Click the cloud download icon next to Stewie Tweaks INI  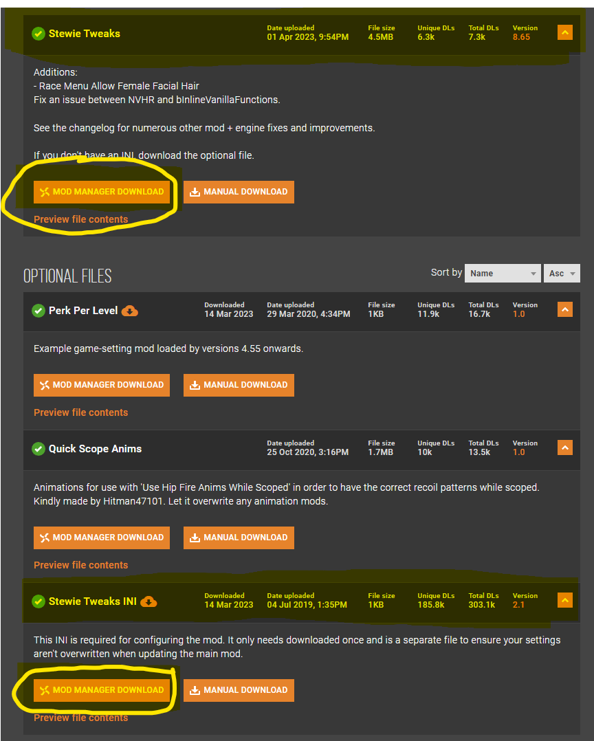click(x=148, y=601)
